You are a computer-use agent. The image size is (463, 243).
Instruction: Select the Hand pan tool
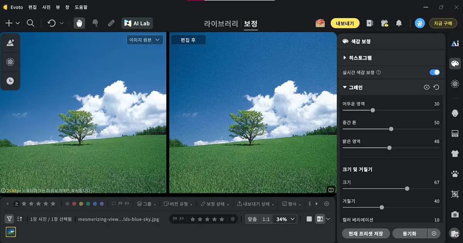[x=79, y=23]
